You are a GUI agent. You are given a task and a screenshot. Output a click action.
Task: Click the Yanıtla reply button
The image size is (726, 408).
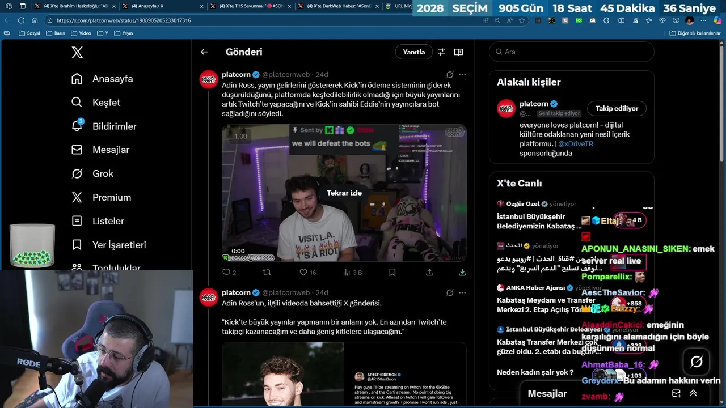coord(414,52)
